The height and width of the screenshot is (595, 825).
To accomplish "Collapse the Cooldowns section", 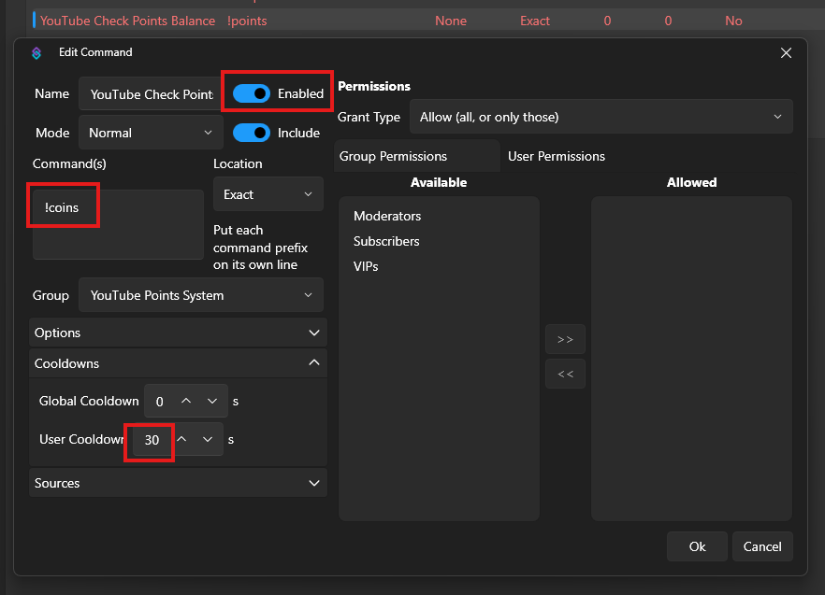I will pyautogui.click(x=178, y=363).
